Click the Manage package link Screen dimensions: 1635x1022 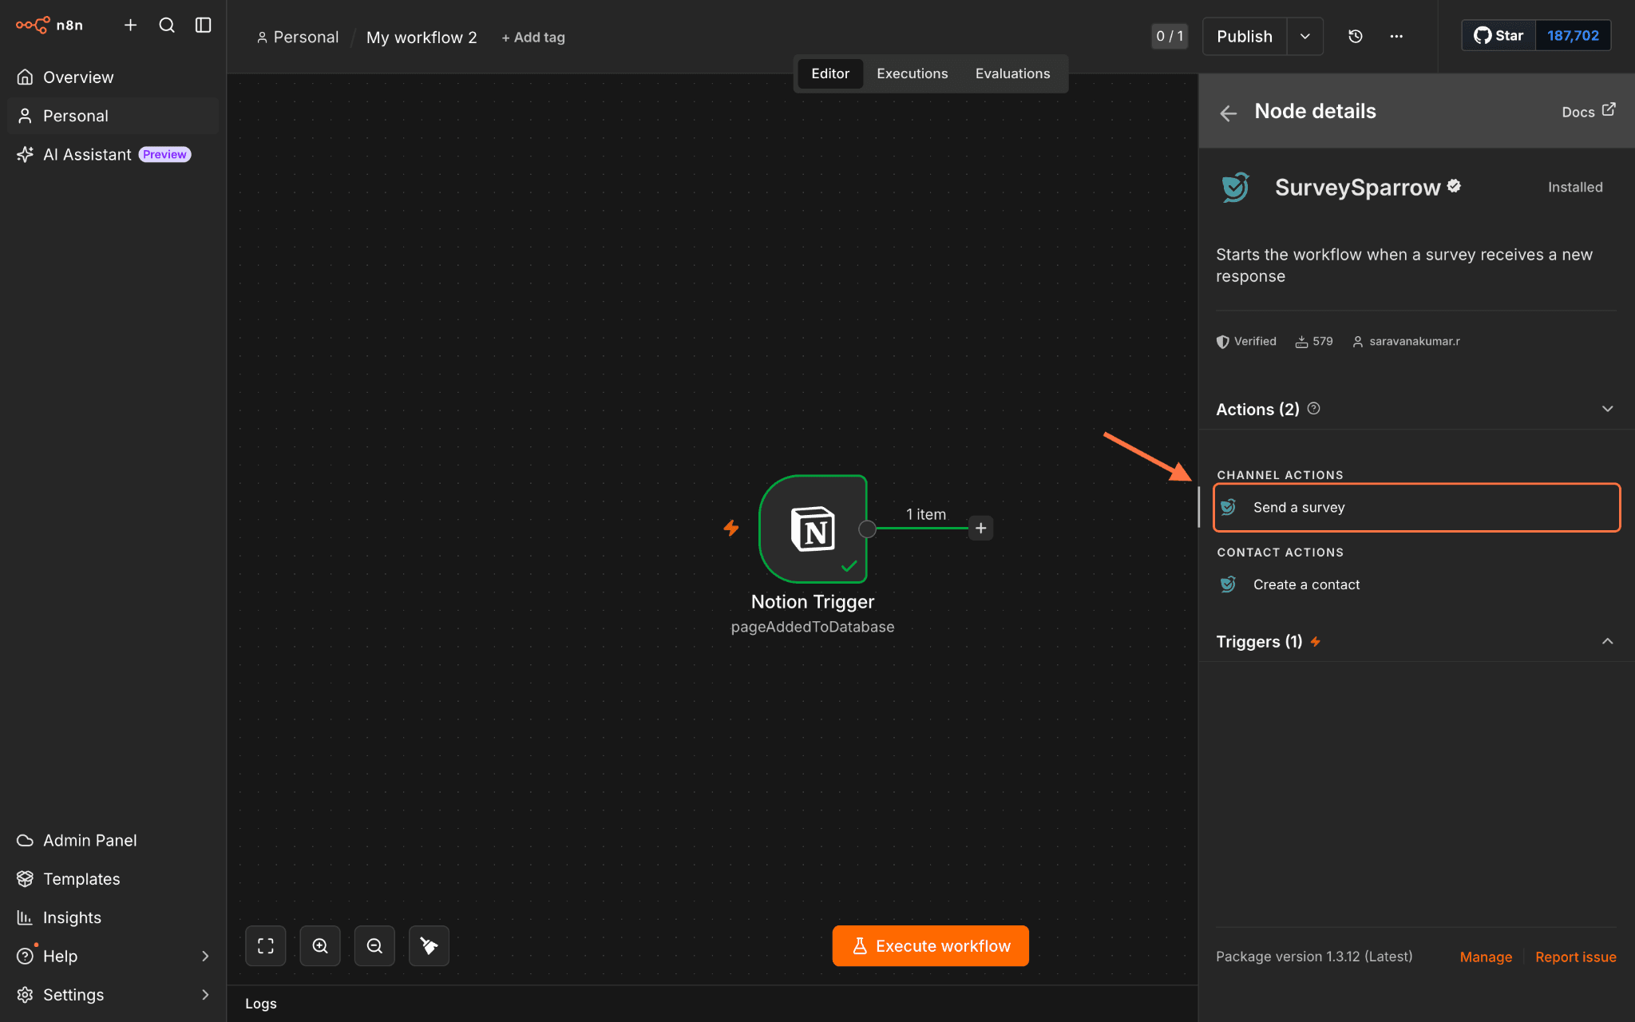[x=1486, y=957]
